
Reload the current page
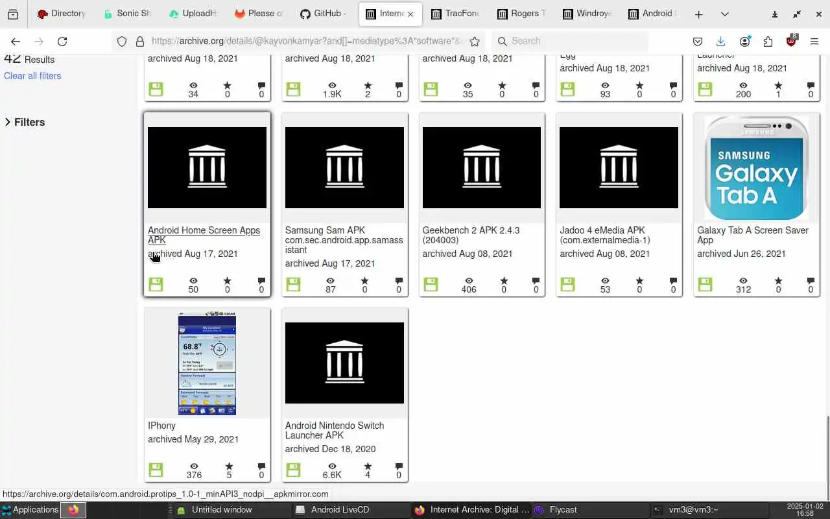tap(62, 42)
